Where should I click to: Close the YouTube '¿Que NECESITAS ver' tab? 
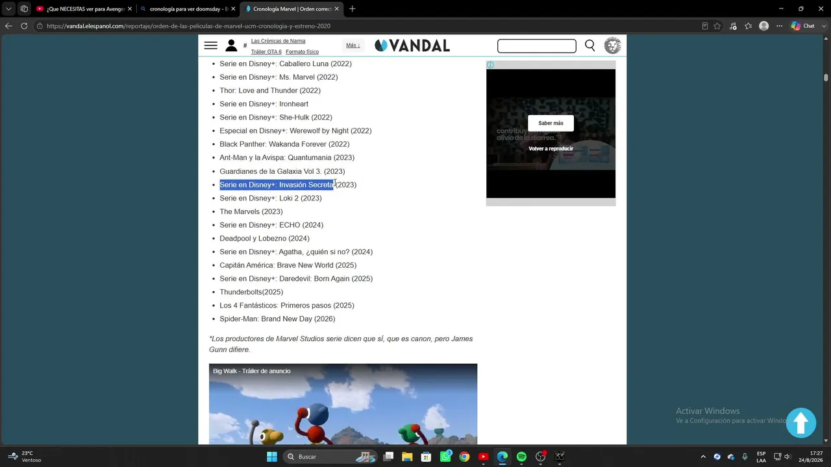tap(130, 9)
